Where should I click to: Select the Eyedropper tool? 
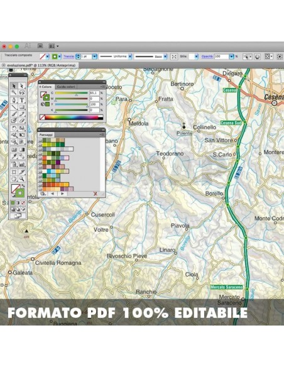click(x=14, y=156)
